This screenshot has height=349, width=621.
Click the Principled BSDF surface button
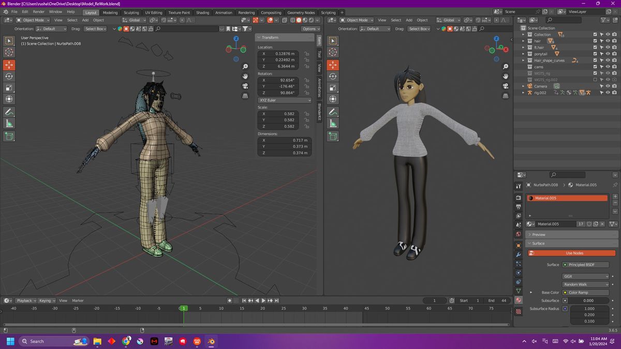click(585, 264)
